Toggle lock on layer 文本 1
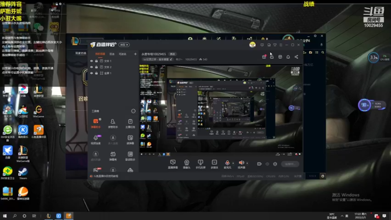Image resolution: width=391 pixels, height=220 pixels. point(96,61)
